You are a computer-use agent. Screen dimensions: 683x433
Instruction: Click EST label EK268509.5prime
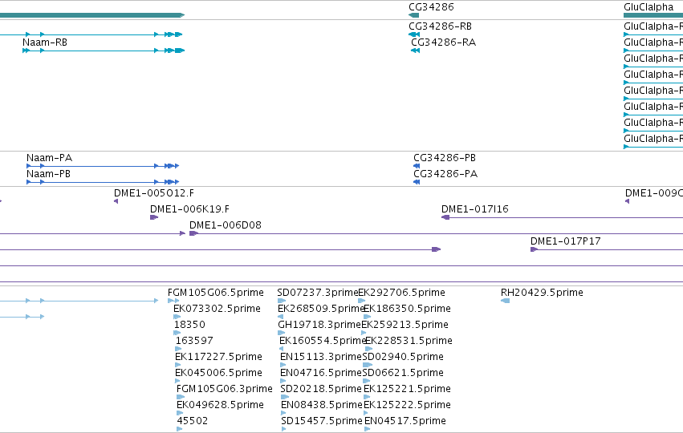(x=321, y=309)
